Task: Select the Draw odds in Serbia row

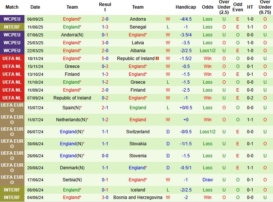Action: [x=208, y=180]
